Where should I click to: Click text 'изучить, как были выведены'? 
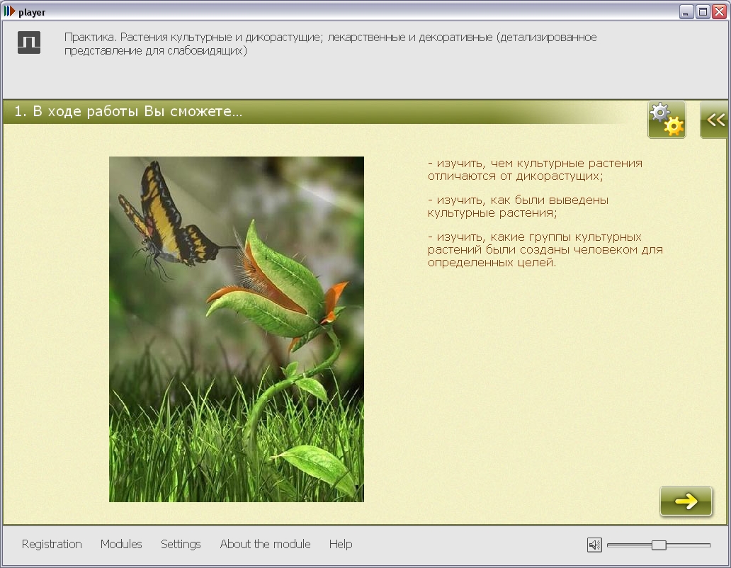coord(522,200)
